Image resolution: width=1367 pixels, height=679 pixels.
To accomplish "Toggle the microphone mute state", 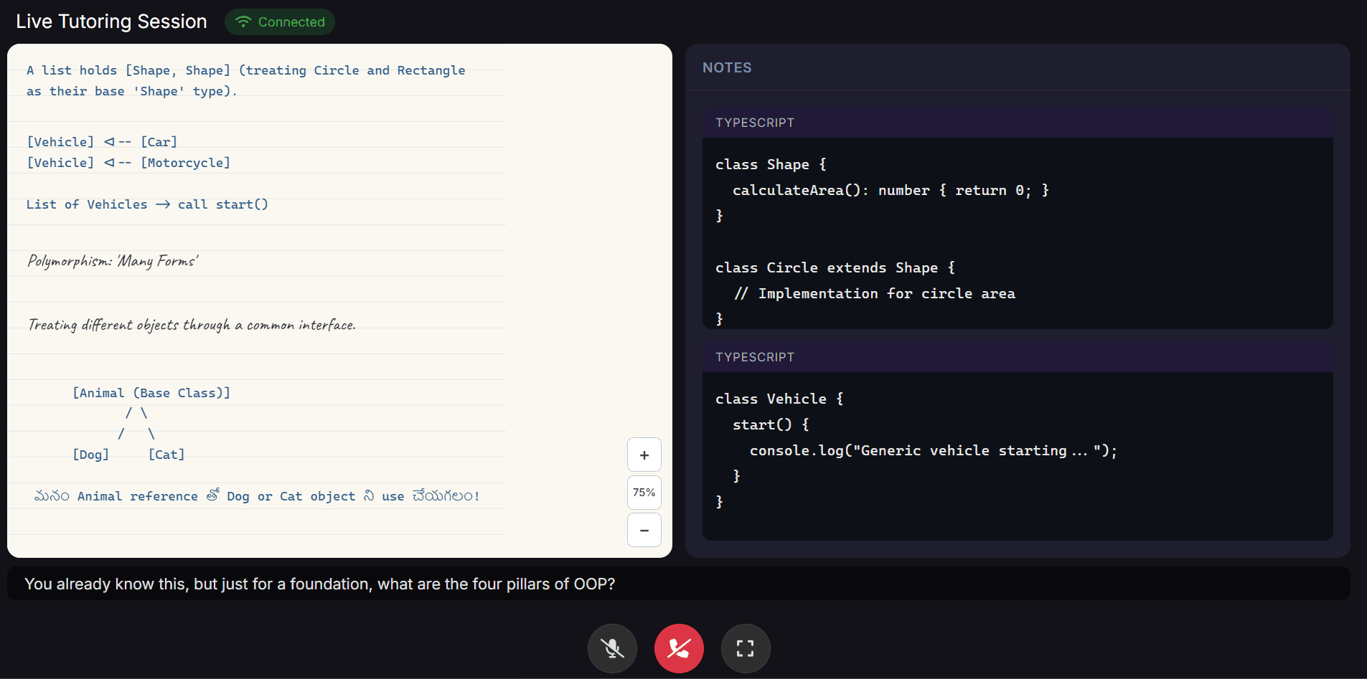I will click(x=612, y=647).
